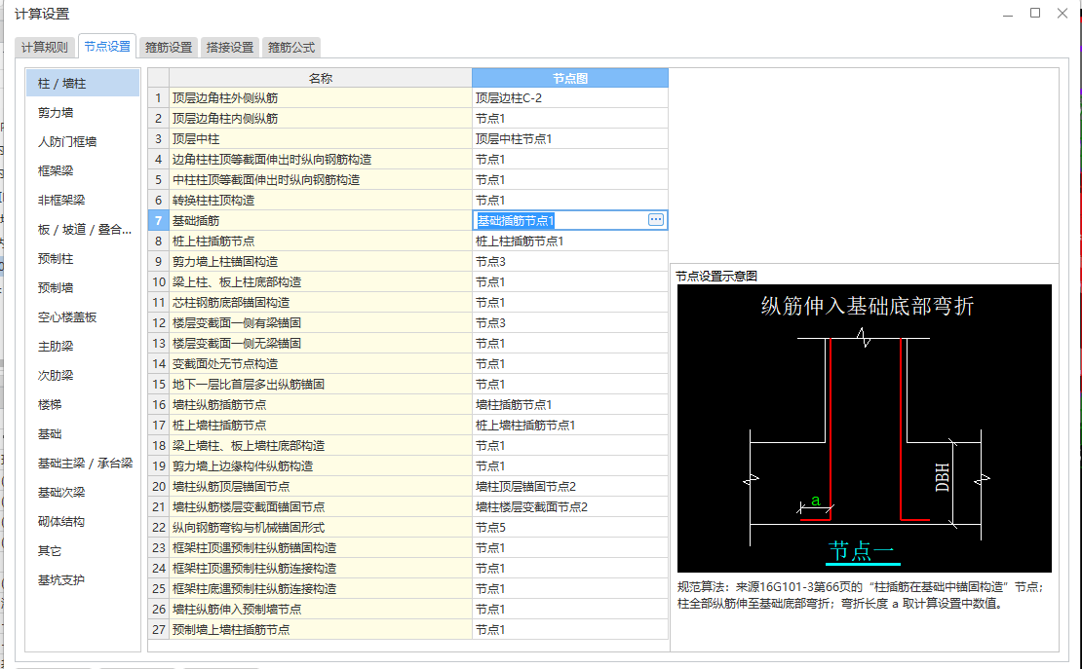Viewport: 1082px width, 669px height.
Task: Select row 墙柱纵筋伸入预制墙节点
Action: tap(320, 609)
